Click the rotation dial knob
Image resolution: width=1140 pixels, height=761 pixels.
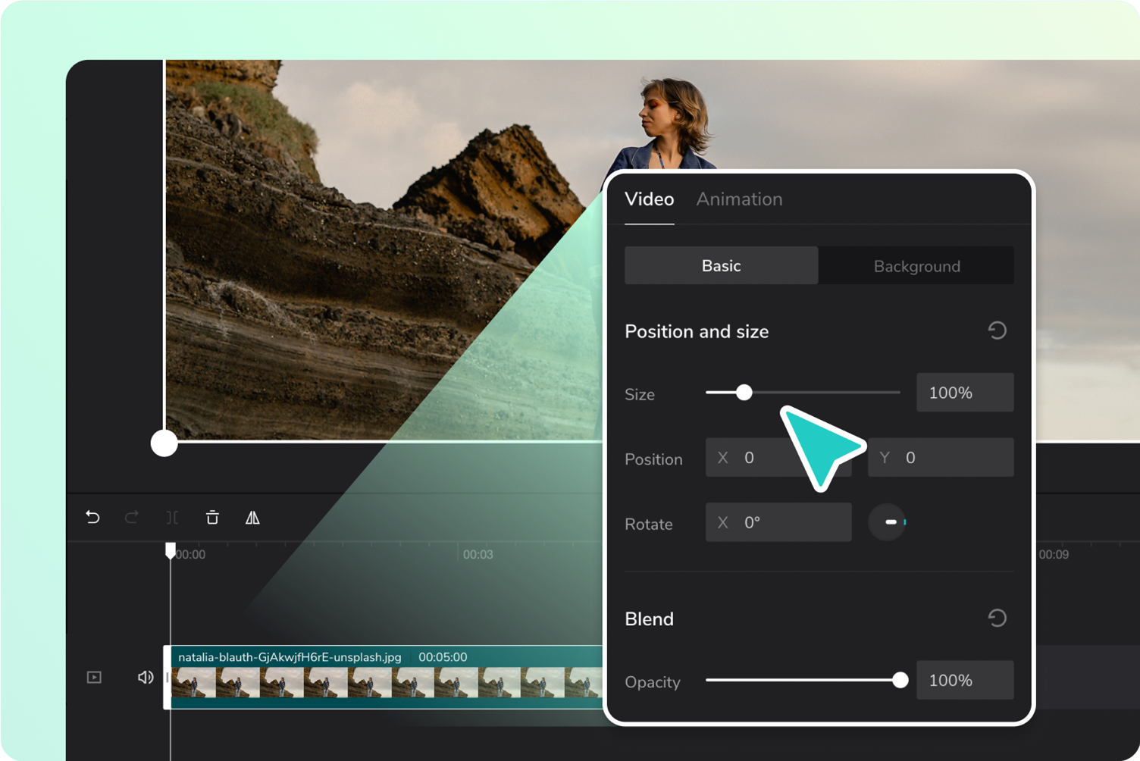pos(888,522)
